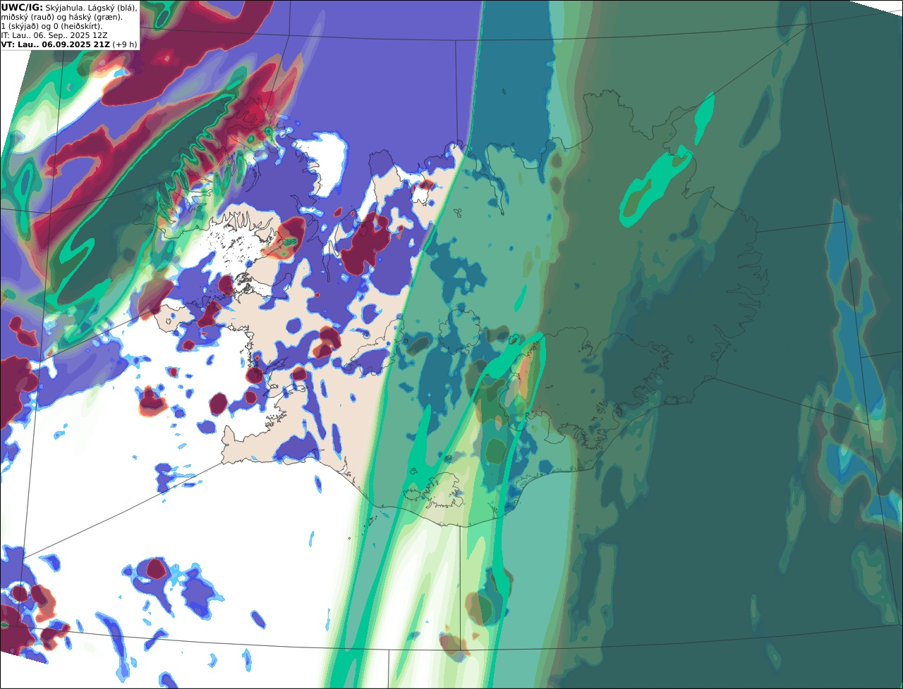The height and width of the screenshot is (689, 903).
Task: Click the 'VT: Lau.. 06.09.2025 21Z' valid time
Action: [56, 44]
